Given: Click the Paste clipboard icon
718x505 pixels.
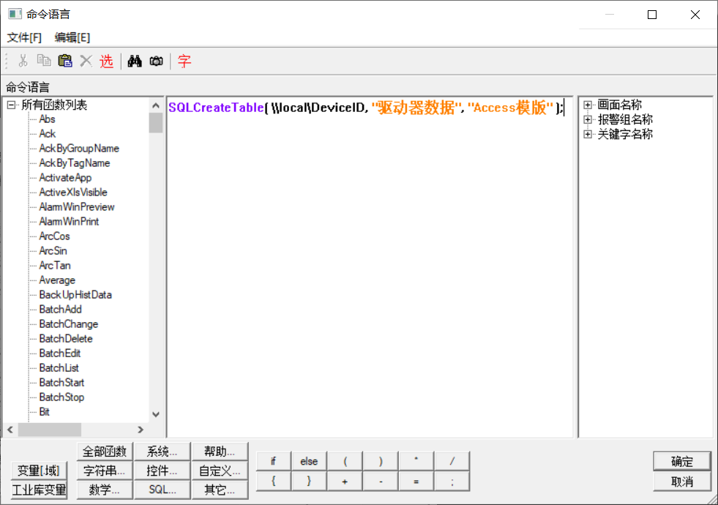Looking at the screenshot, I should pyautogui.click(x=65, y=61).
